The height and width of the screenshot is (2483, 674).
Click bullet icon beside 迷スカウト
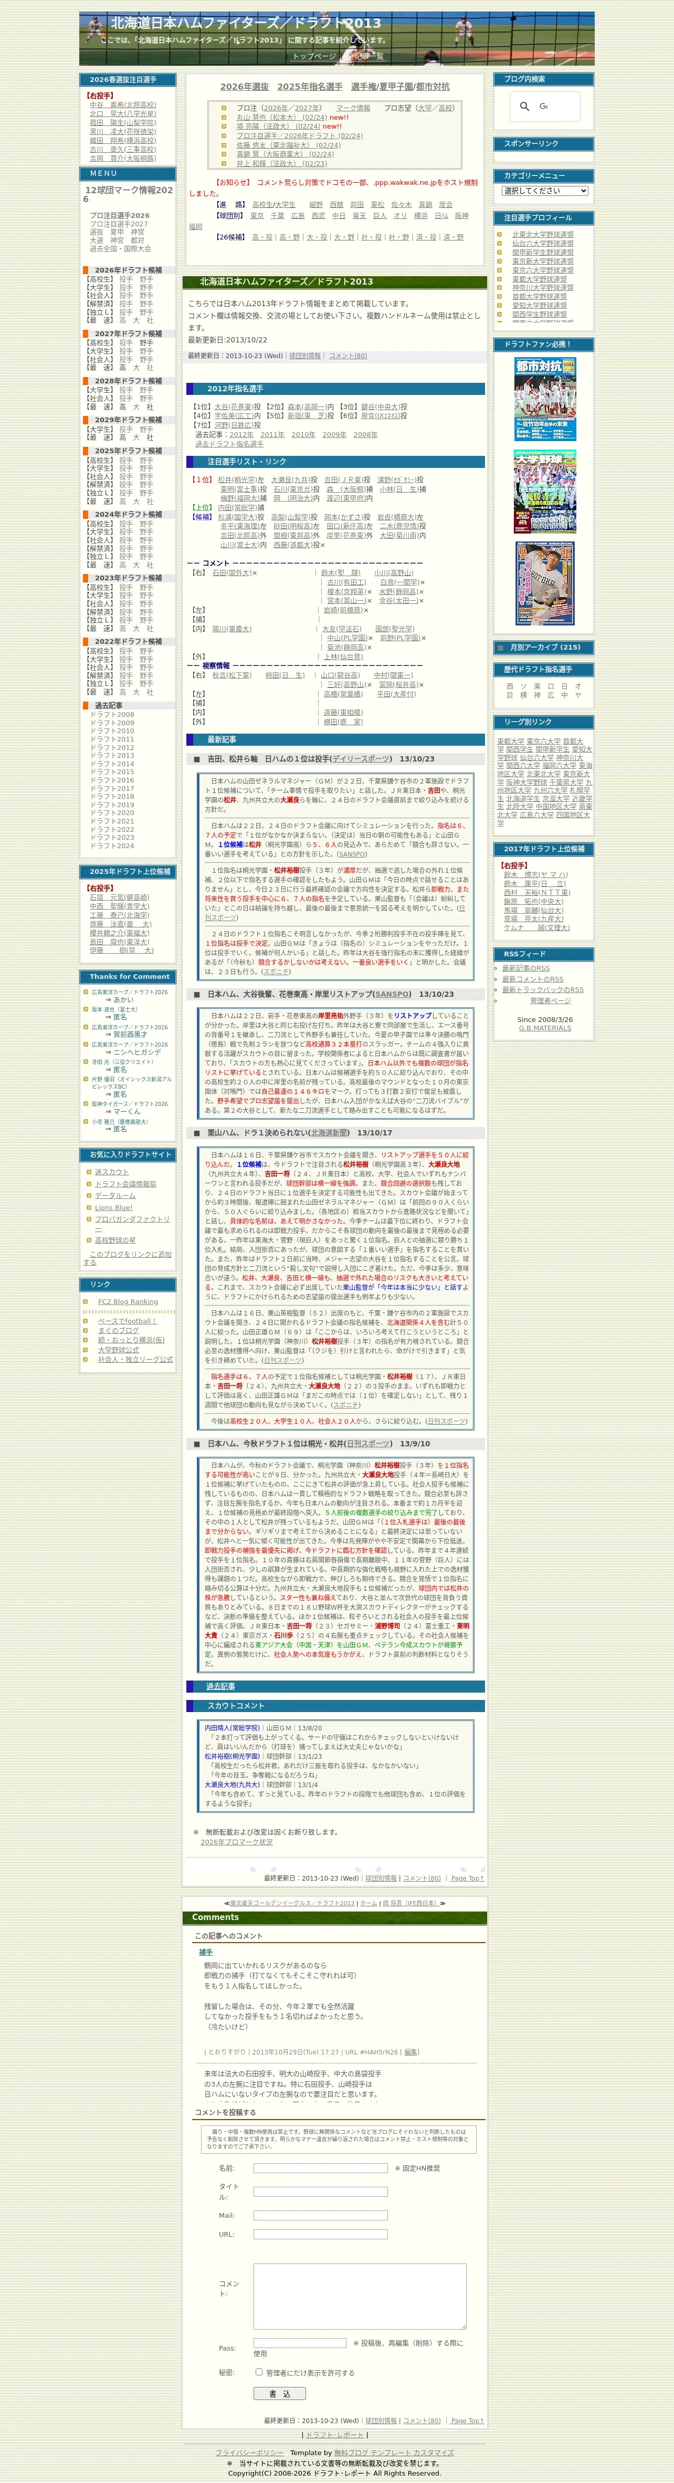pyautogui.click(x=89, y=1172)
